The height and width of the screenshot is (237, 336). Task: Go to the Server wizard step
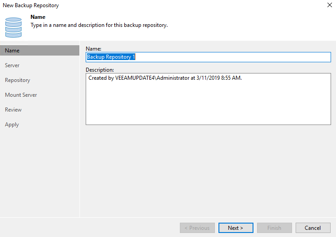point(12,65)
